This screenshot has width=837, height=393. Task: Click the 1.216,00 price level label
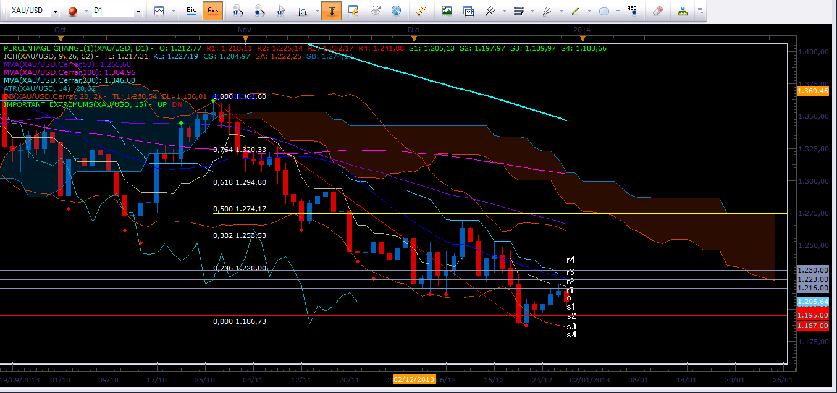(812, 288)
